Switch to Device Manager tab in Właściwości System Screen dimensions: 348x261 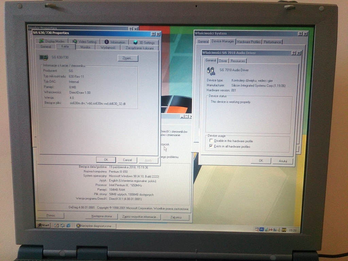223,41
